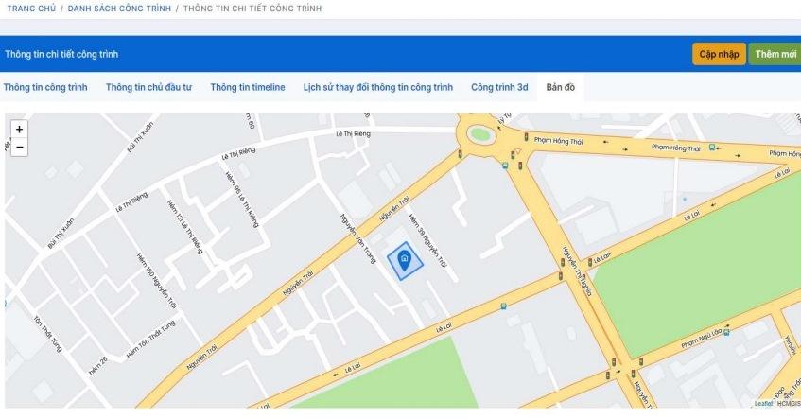This screenshot has width=801, height=419.
Task: Zoom out on the map
Action: click(x=19, y=147)
